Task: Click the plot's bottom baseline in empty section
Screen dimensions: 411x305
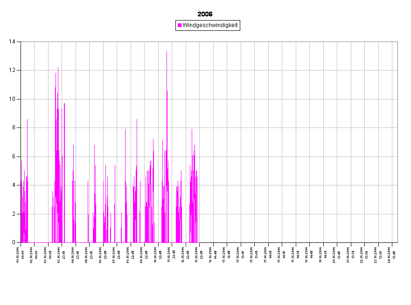Action: click(x=299, y=242)
